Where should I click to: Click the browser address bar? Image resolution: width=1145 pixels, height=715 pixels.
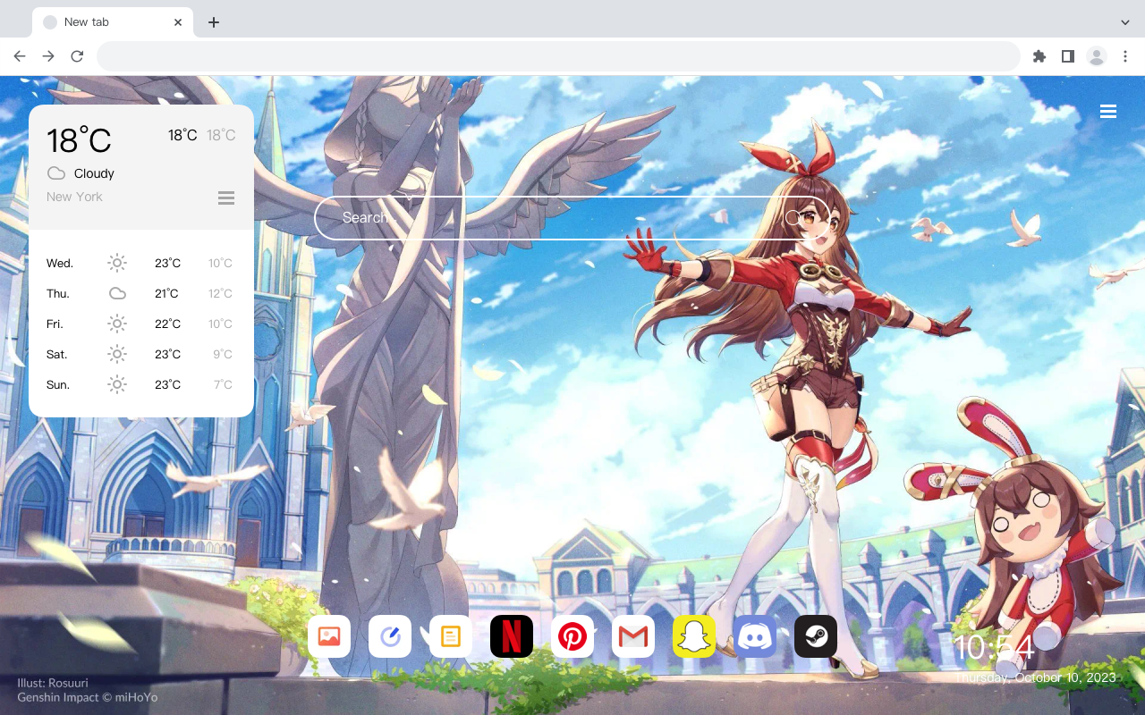[x=558, y=56]
